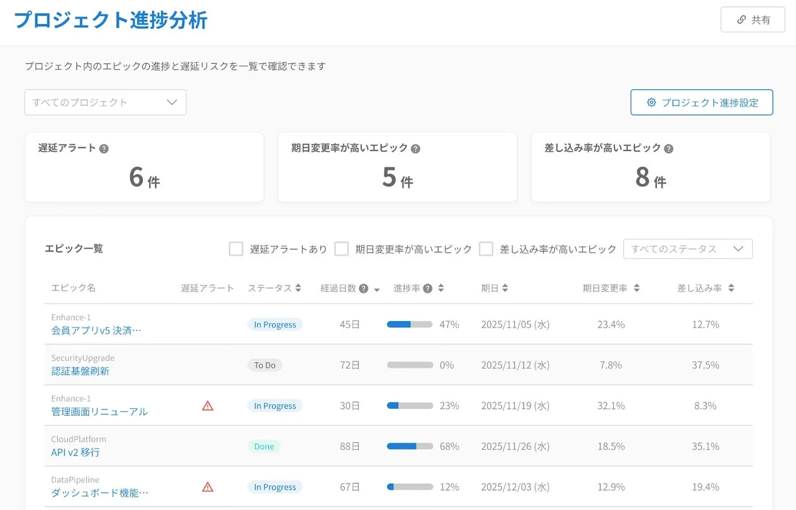This screenshot has width=796, height=510.
Task: Open the すべてのプロジェクト dropdown
Action: click(105, 102)
